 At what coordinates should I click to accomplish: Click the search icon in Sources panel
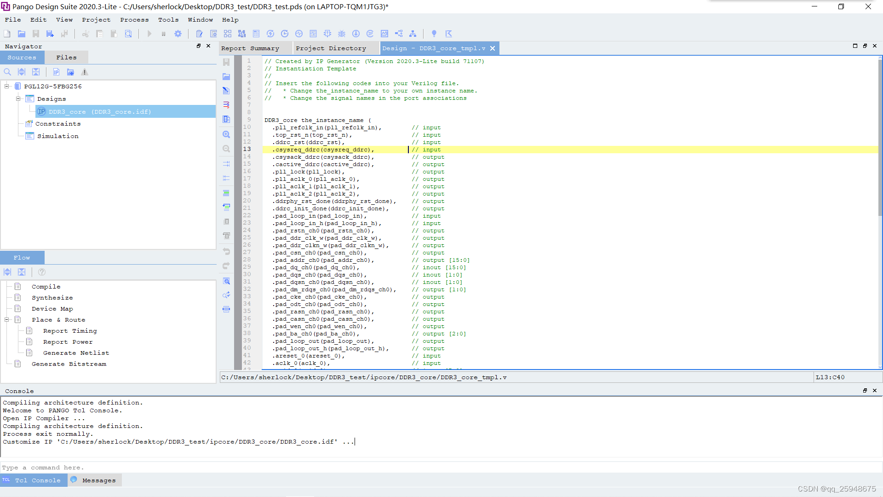click(x=7, y=72)
